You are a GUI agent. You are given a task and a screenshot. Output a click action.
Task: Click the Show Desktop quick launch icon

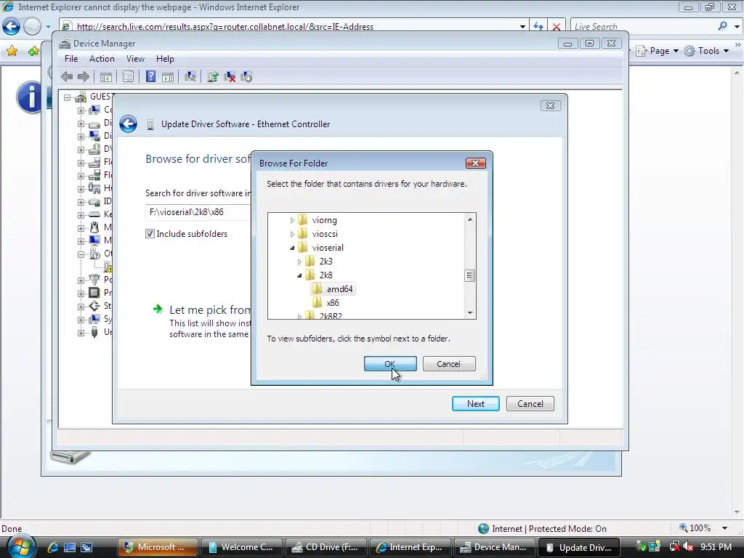[x=70, y=547]
